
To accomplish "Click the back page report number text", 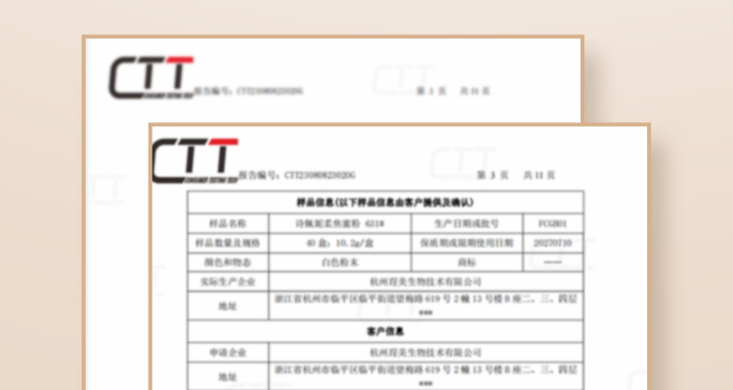I will coord(248,91).
